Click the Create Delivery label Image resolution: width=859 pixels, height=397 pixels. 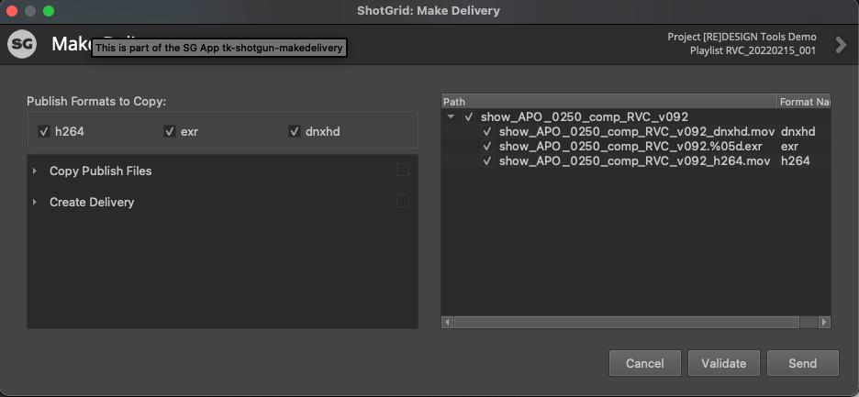pos(92,202)
